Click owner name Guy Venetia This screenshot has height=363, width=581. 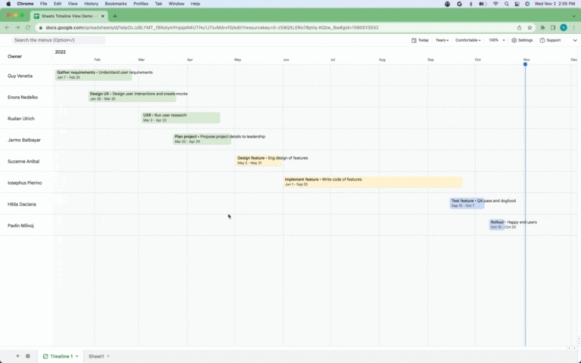point(20,76)
